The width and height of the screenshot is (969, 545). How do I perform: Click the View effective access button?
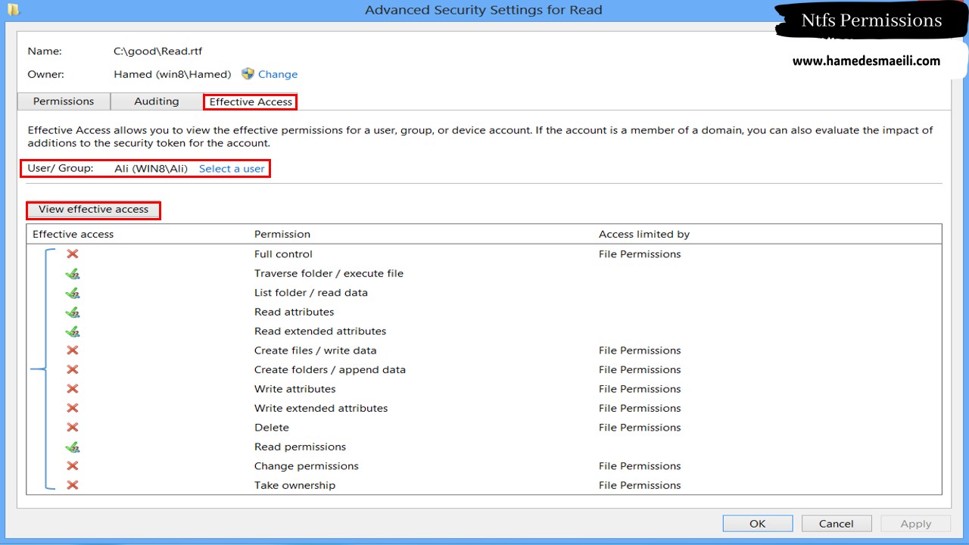click(94, 210)
